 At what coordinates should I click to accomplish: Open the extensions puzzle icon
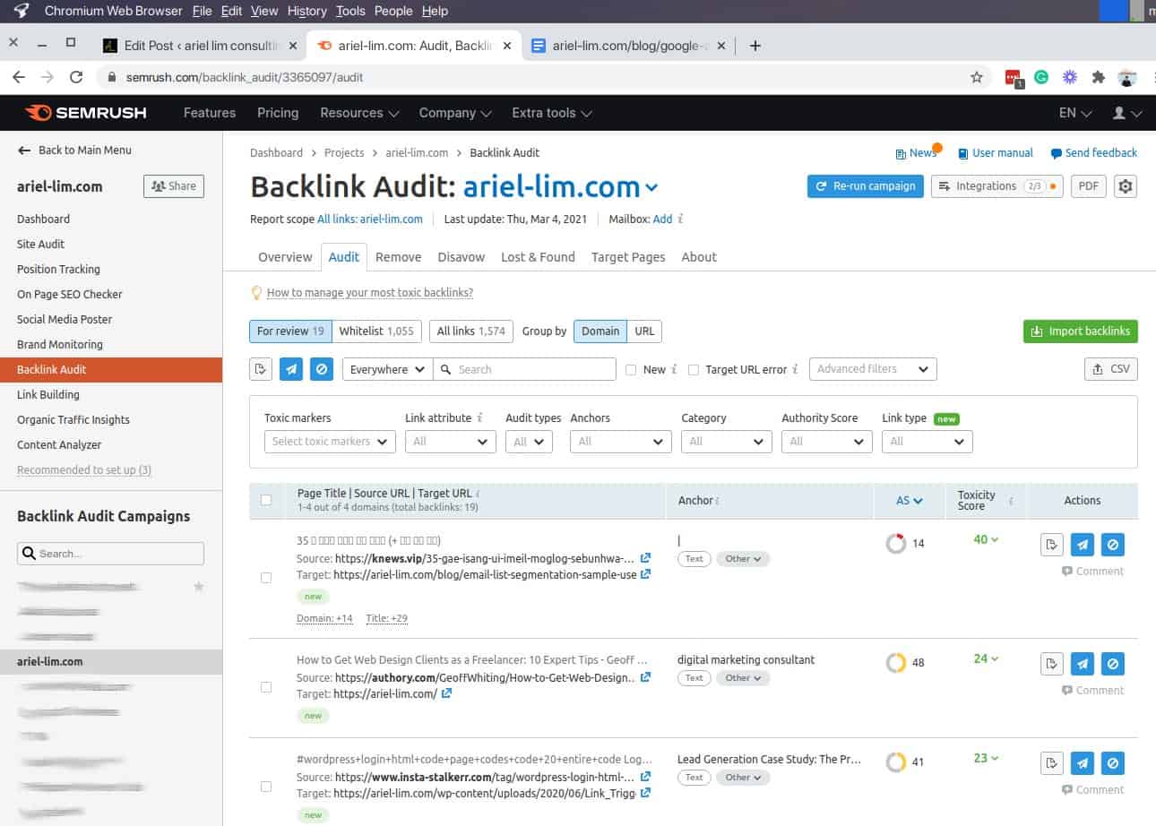click(x=1098, y=77)
